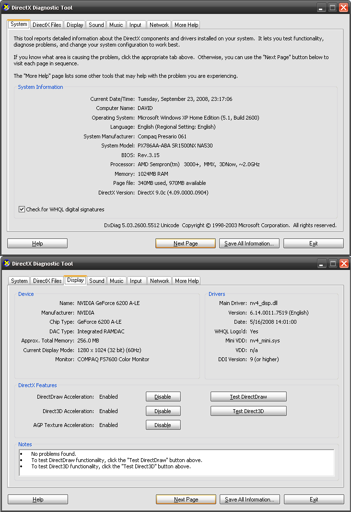Open the Input tab in the bottom window
This screenshot has width=351, height=512.
coord(136,281)
